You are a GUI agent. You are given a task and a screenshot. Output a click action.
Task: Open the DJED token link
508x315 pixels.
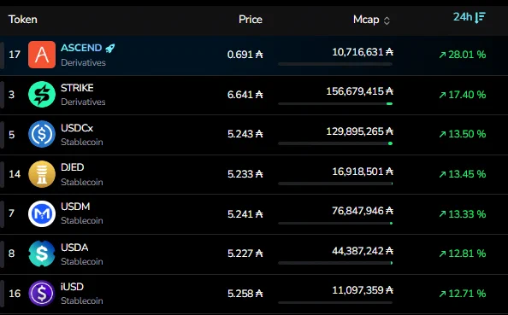click(x=72, y=167)
